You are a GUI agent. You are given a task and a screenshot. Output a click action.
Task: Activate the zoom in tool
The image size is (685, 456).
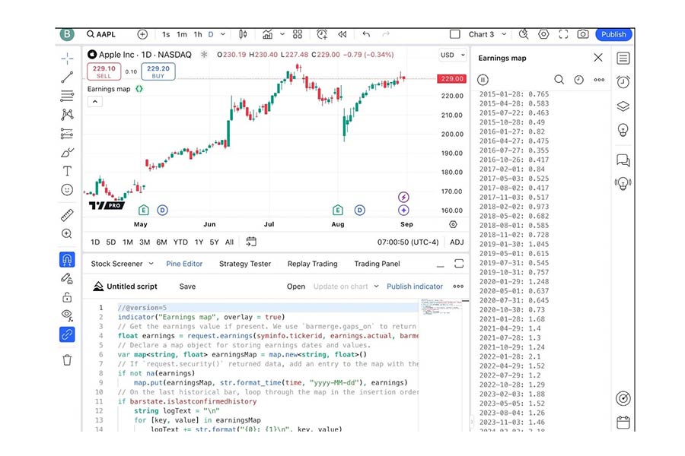(x=67, y=234)
